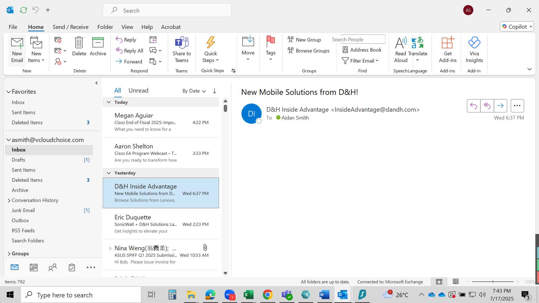Browse Groups in the ribbon

point(309,50)
